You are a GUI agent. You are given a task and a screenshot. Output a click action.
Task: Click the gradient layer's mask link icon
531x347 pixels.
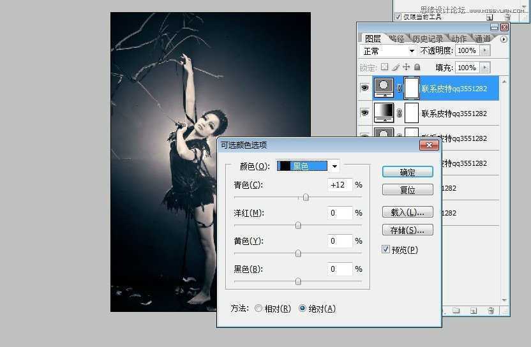(x=400, y=113)
